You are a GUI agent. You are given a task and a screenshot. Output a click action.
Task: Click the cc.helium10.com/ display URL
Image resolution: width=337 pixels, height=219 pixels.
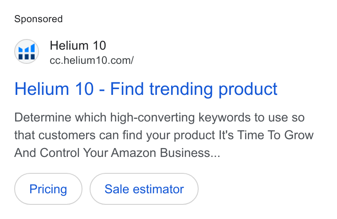tap(91, 60)
